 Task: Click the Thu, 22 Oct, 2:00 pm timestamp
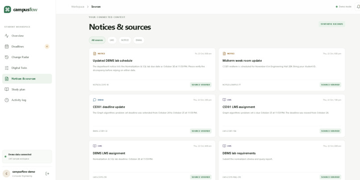coord(202,100)
